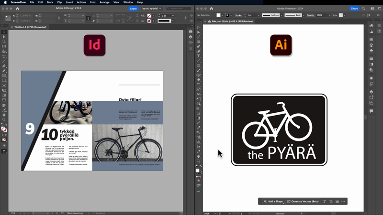Choose the Page tool in InDesign
The width and height of the screenshot is (383, 215).
pyautogui.click(x=4, y=42)
